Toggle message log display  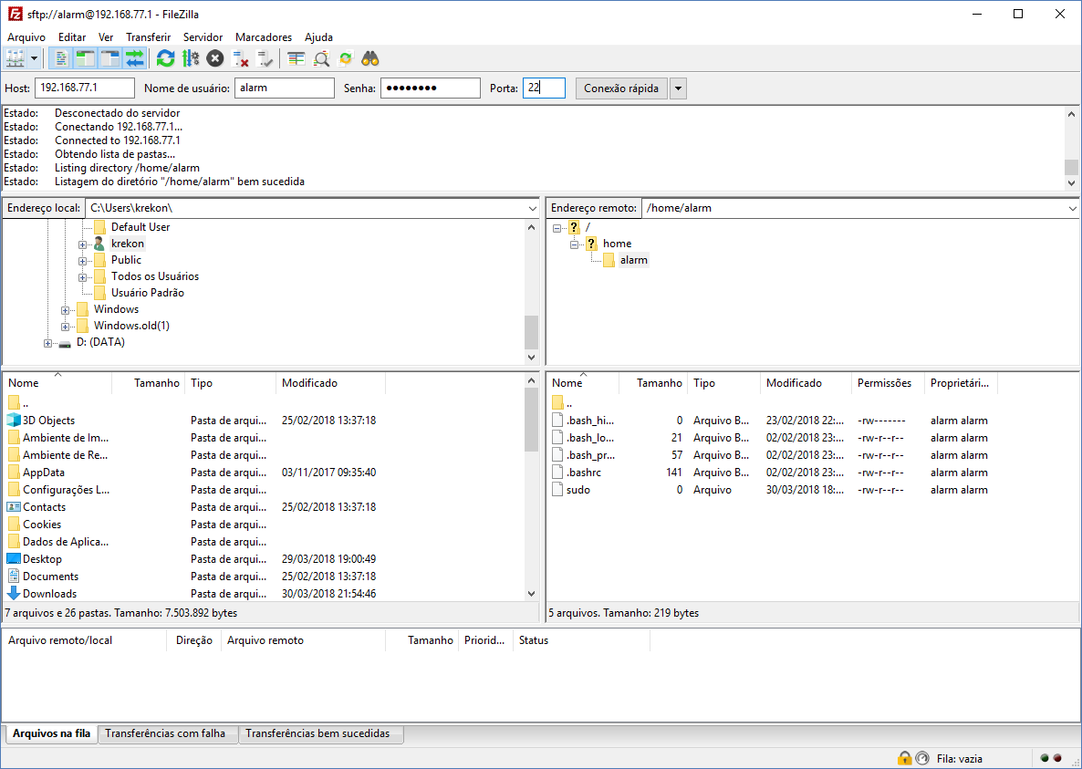61,58
